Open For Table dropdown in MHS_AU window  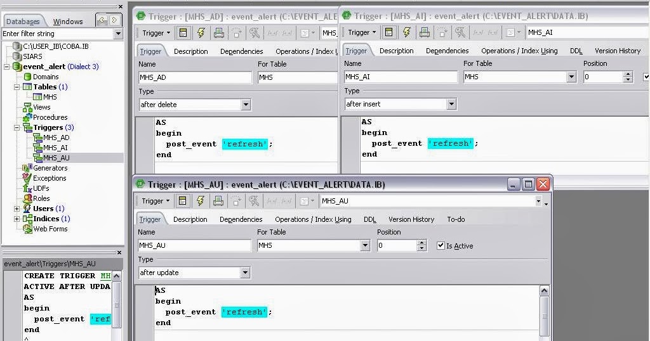coord(365,245)
